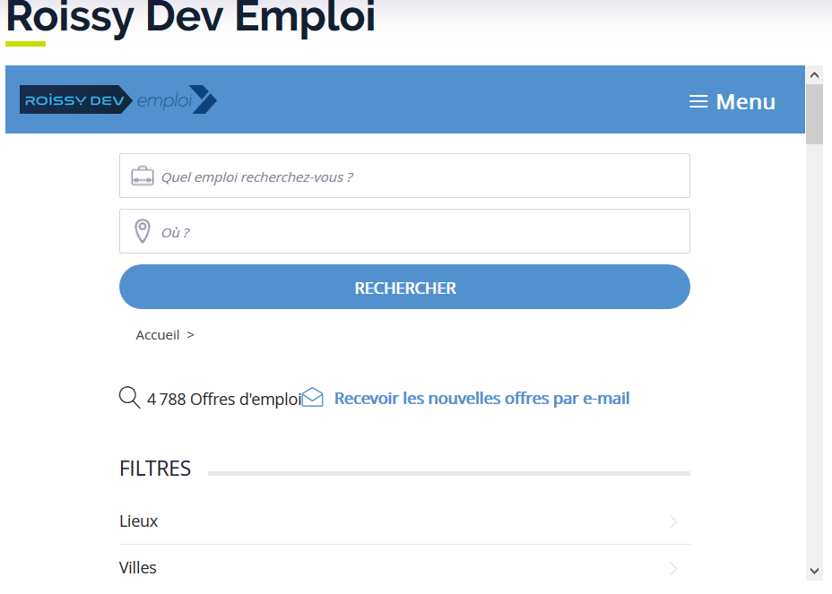Image resolution: width=832 pixels, height=594 pixels.
Task: Click the briefcase icon in job search field
Action: pyautogui.click(x=143, y=176)
